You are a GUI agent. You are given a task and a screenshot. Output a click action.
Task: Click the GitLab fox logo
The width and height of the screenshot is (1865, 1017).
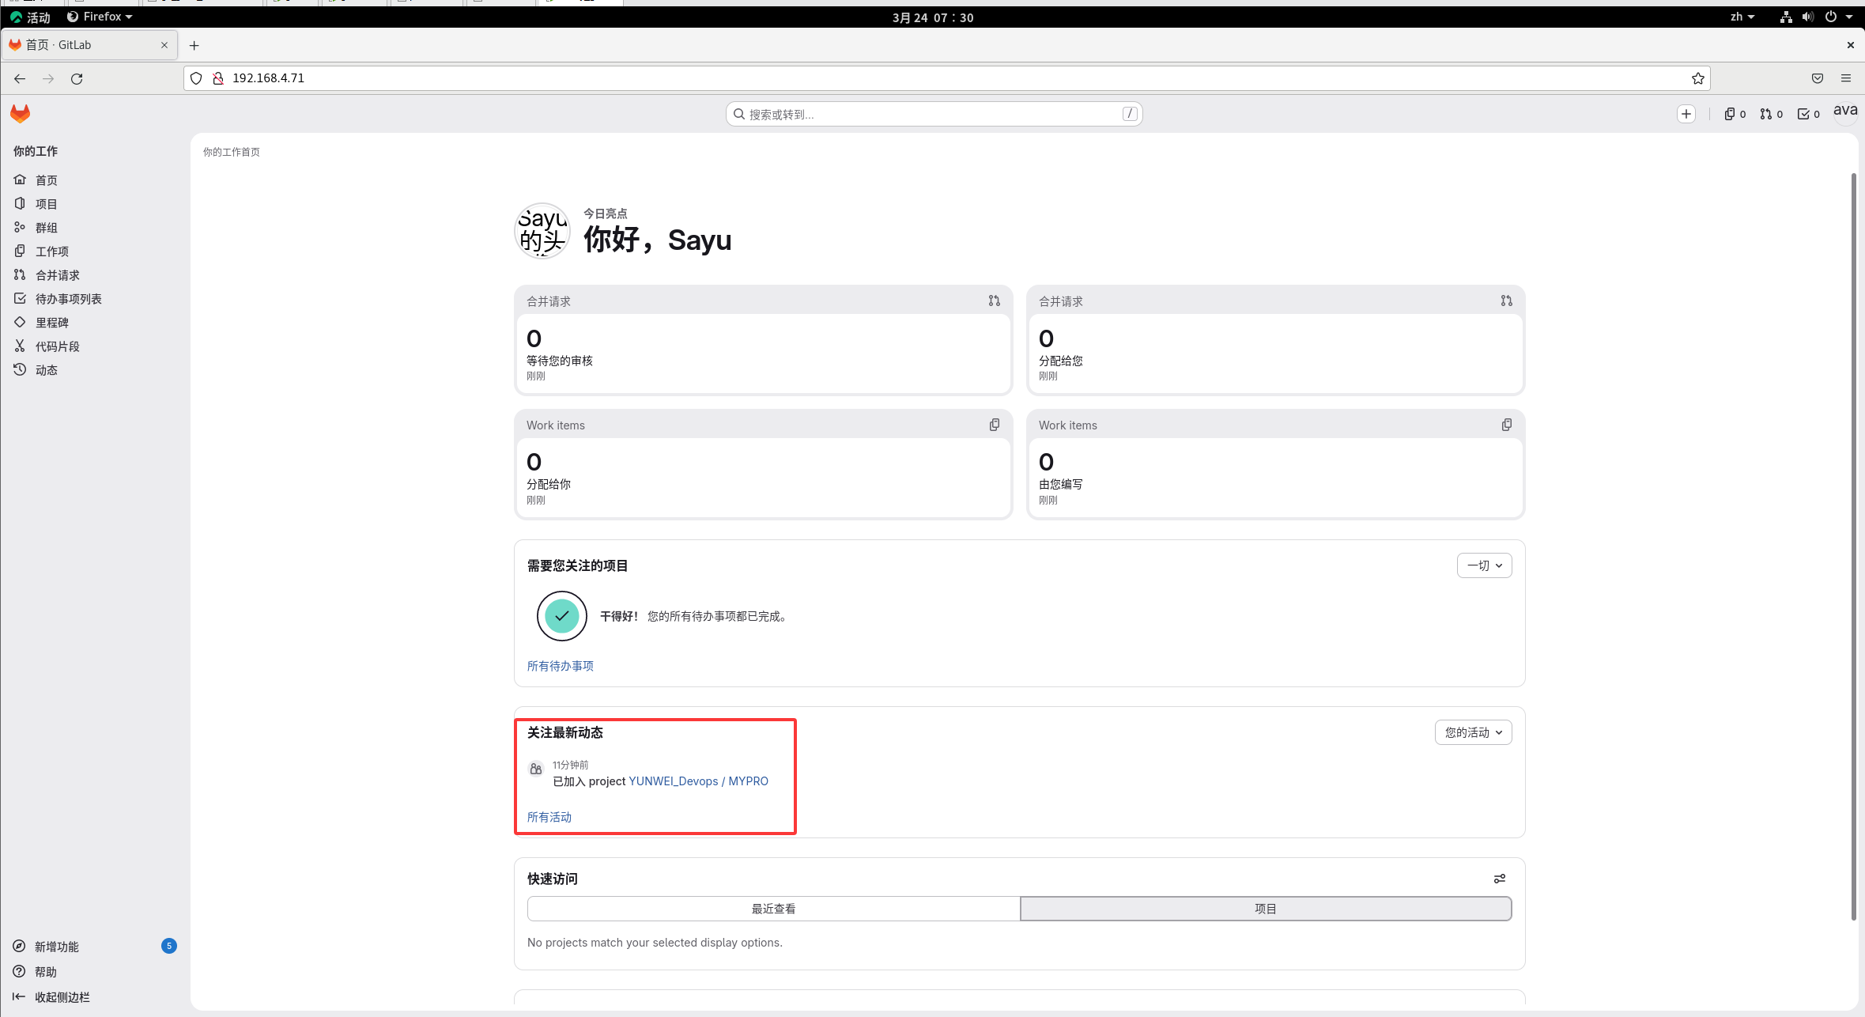point(20,114)
